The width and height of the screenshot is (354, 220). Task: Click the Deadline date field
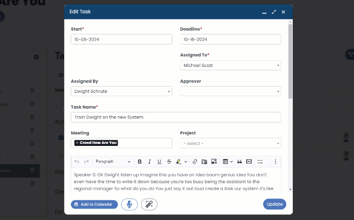(x=231, y=39)
